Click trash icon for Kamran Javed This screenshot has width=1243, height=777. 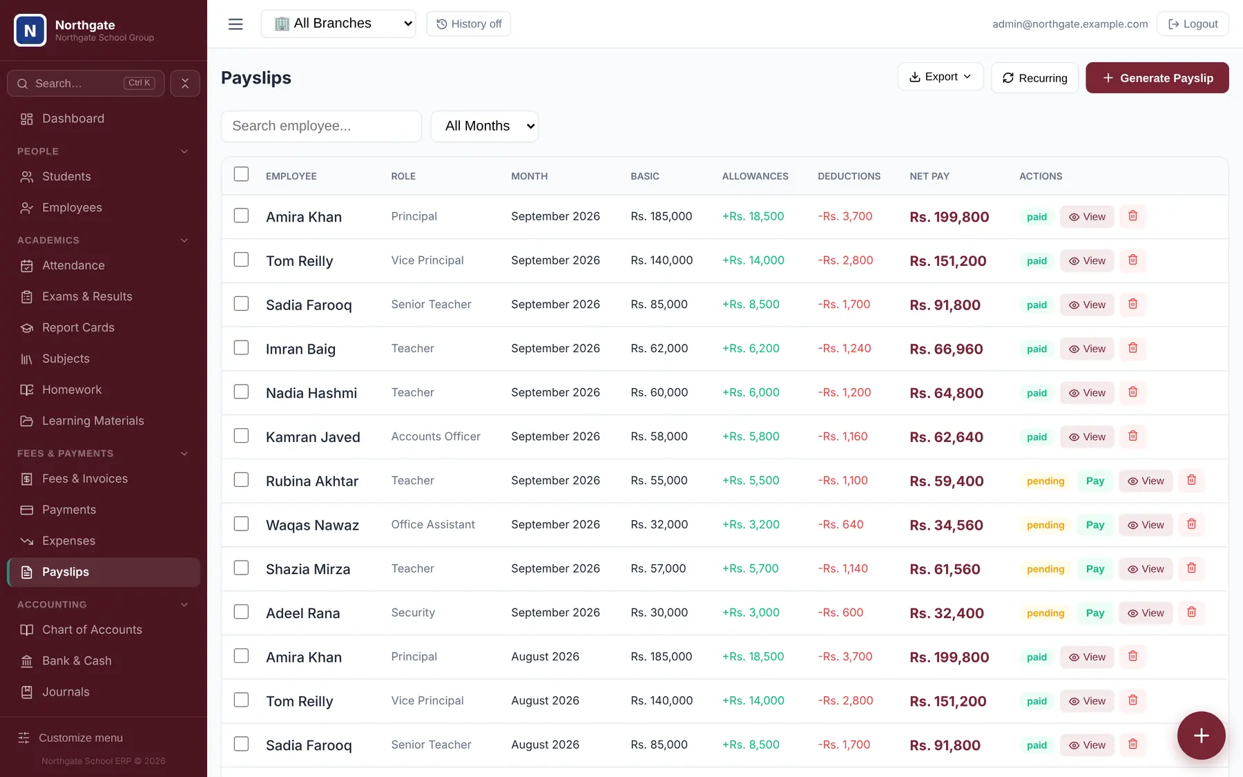tap(1133, 436)
